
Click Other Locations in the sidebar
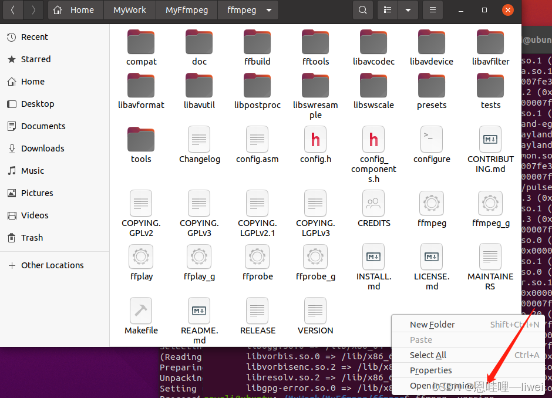pos(52,265)
